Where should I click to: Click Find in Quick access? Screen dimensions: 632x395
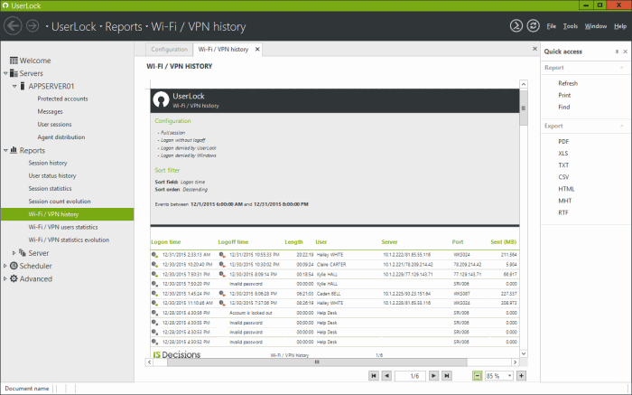564,107
